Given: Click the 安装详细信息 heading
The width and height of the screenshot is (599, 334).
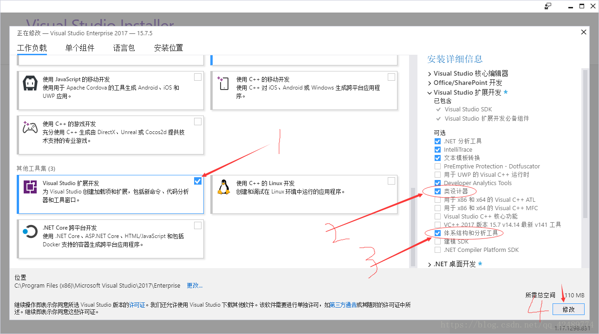Looking at the screenshot, I should point(455,59).
